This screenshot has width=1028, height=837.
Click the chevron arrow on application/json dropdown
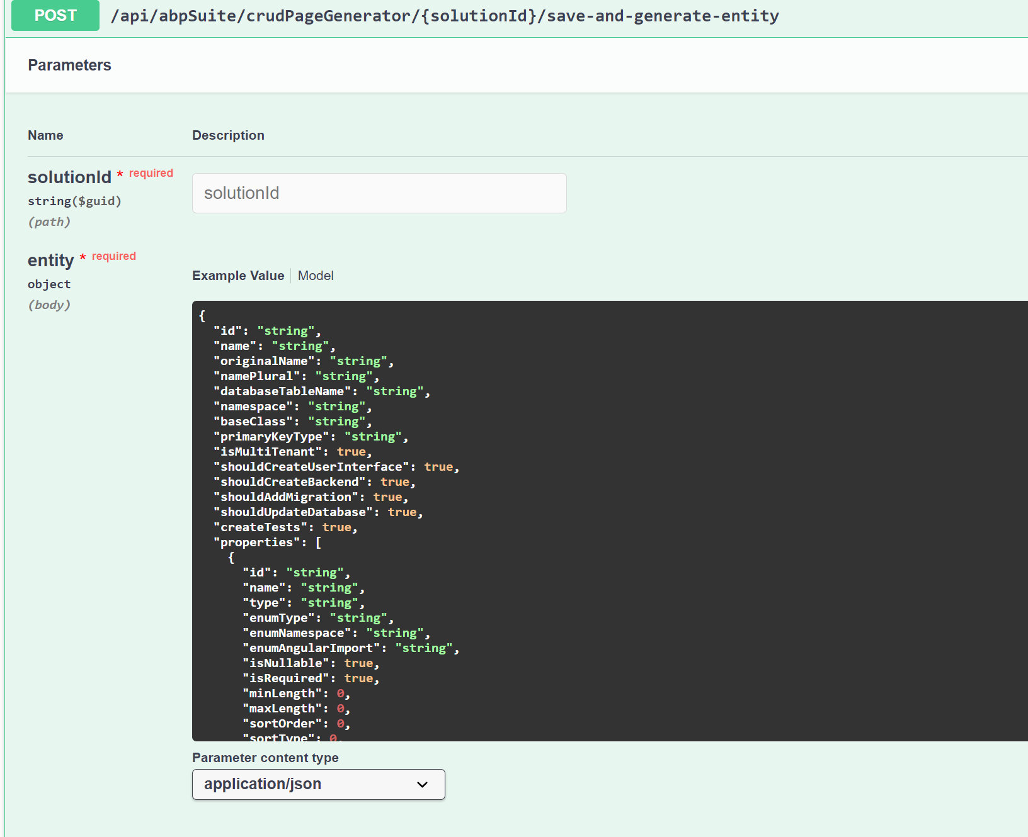[422, 784]
